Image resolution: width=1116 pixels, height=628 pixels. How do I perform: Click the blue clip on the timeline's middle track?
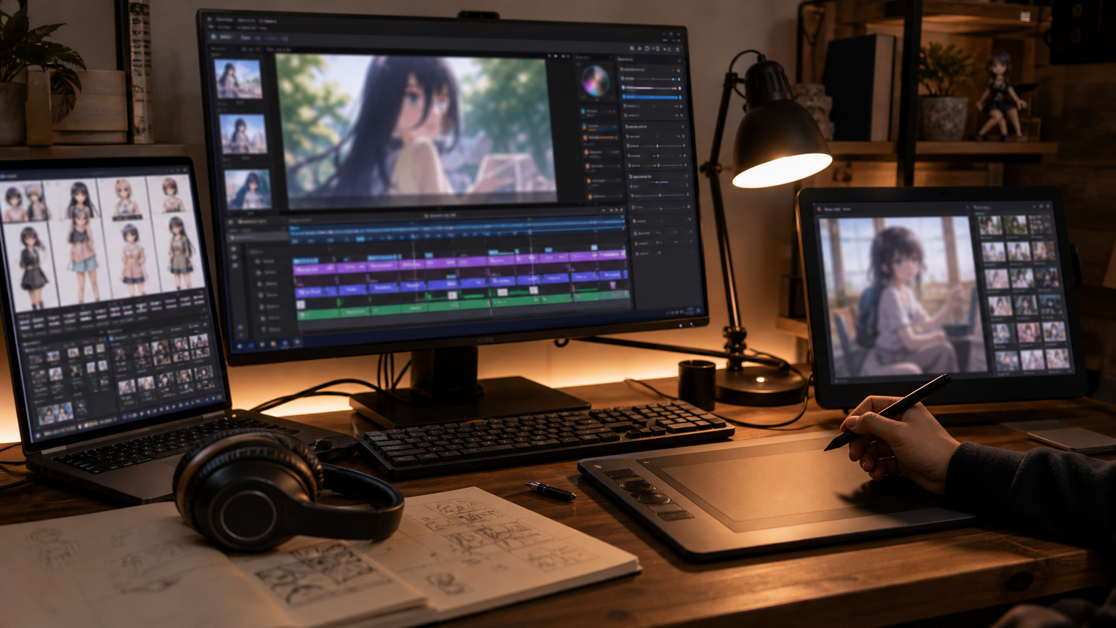coord(316,292)
